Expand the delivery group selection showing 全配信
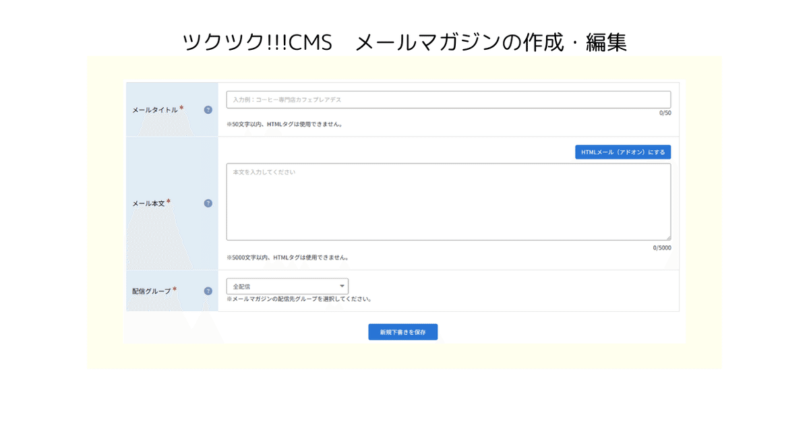This screenshot has height=423, width=809. click(287, 286)
